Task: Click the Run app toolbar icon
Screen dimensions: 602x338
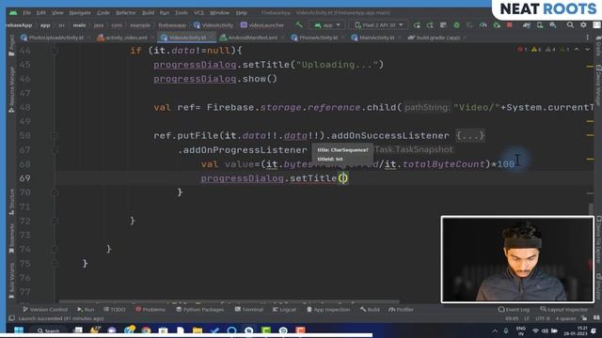Action: (417, 25)
